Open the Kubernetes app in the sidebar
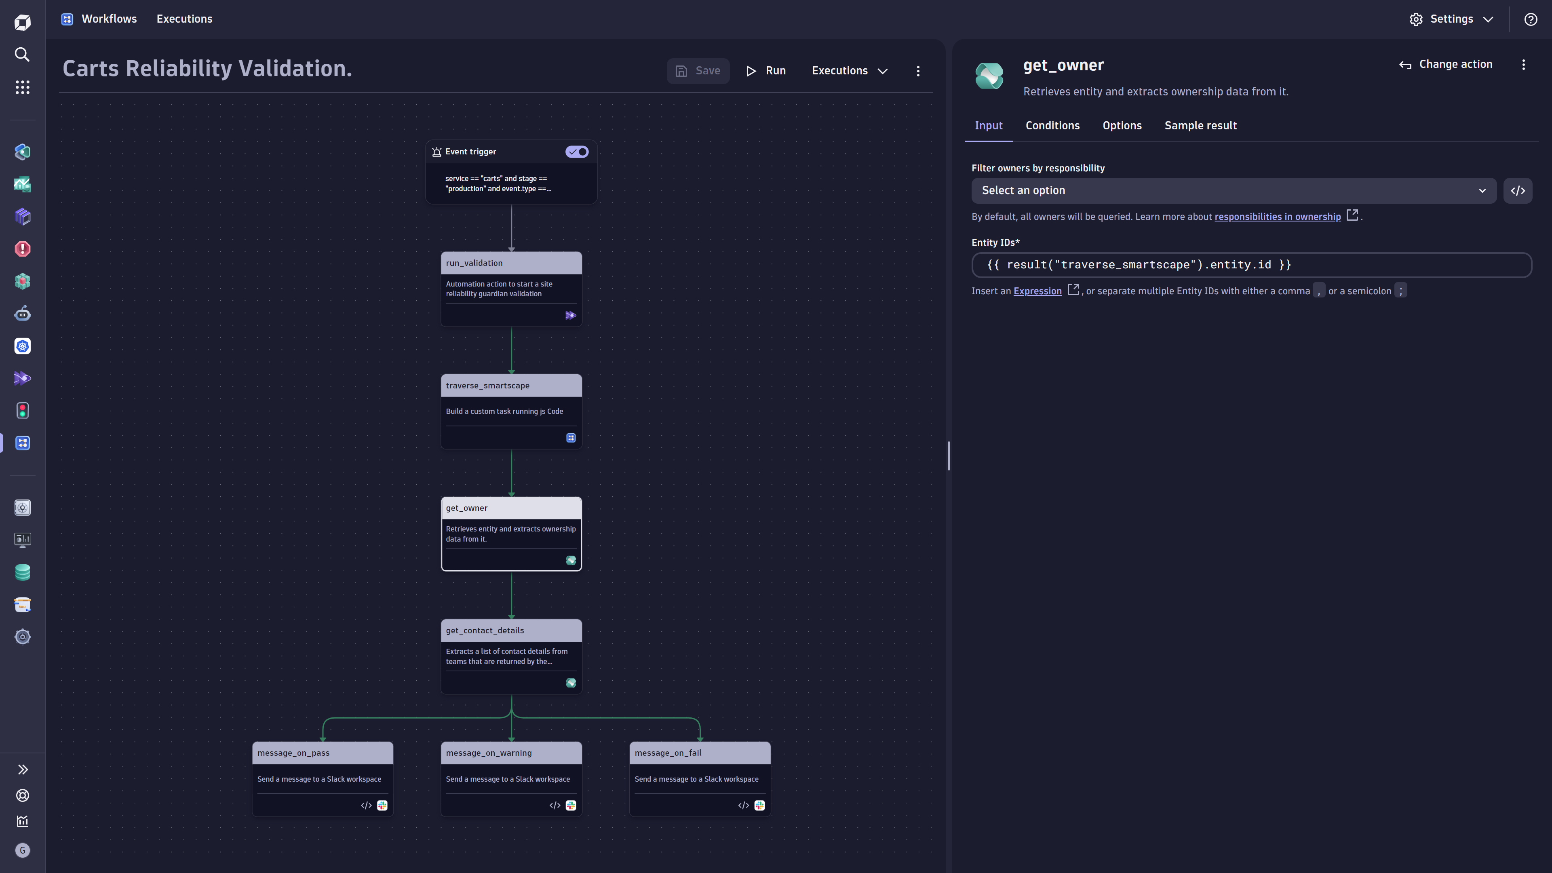This screenshot has height=873, width=1552. coord(22,346)
